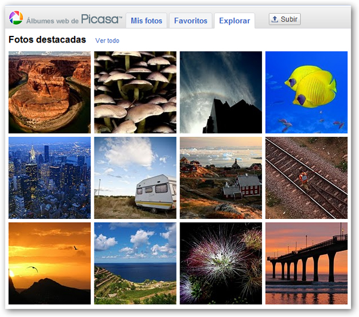
Task: Open the mushrooms photo thumbnail
Action: point(135,92)
